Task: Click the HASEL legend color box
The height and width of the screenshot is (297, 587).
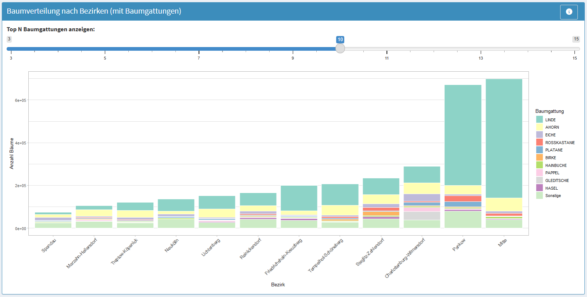Action: click(539, 188)
